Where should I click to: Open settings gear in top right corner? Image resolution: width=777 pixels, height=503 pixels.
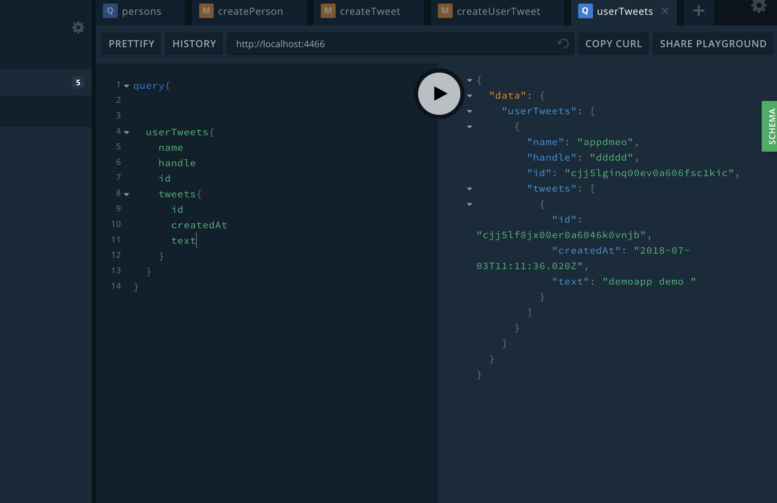pos(758,6)
